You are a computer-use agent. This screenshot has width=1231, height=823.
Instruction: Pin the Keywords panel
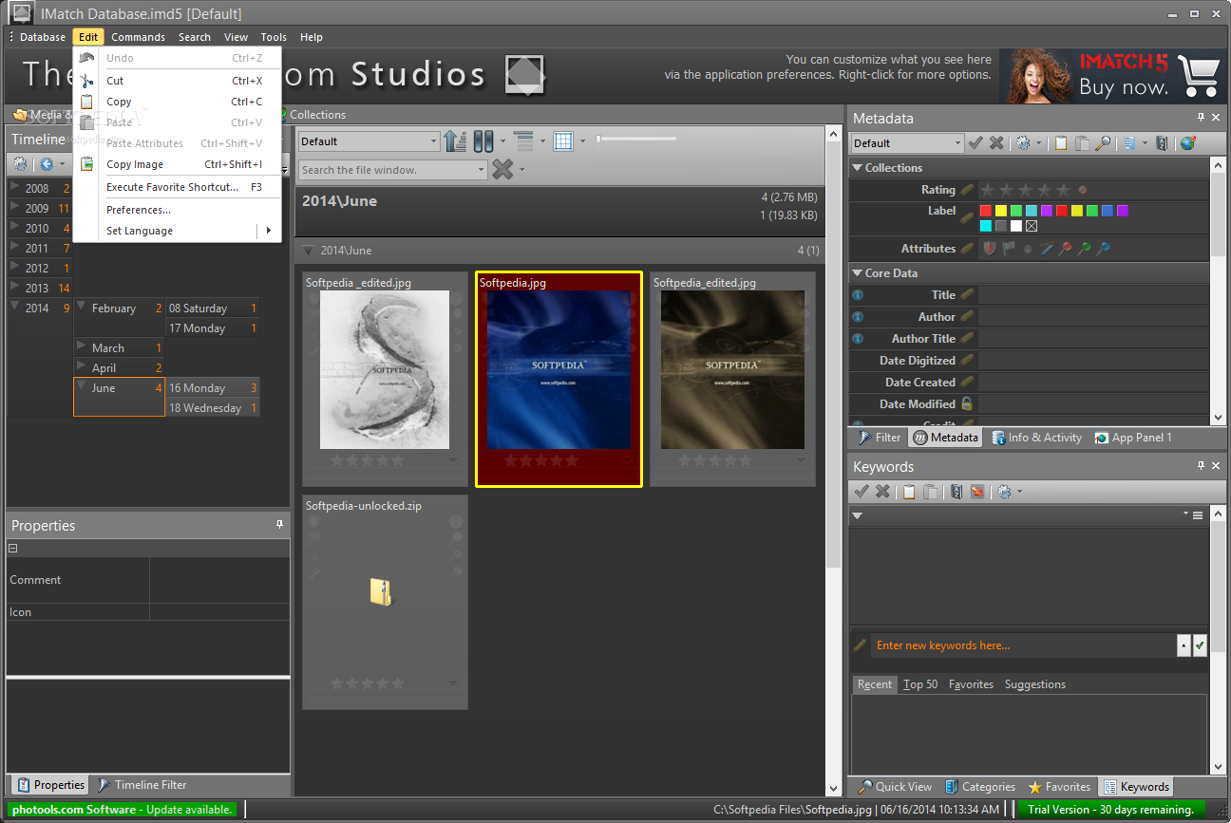coord(1201,466)
